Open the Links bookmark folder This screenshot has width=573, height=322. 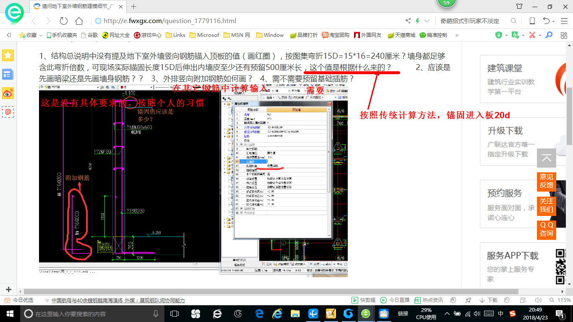[x=175, y=35]
